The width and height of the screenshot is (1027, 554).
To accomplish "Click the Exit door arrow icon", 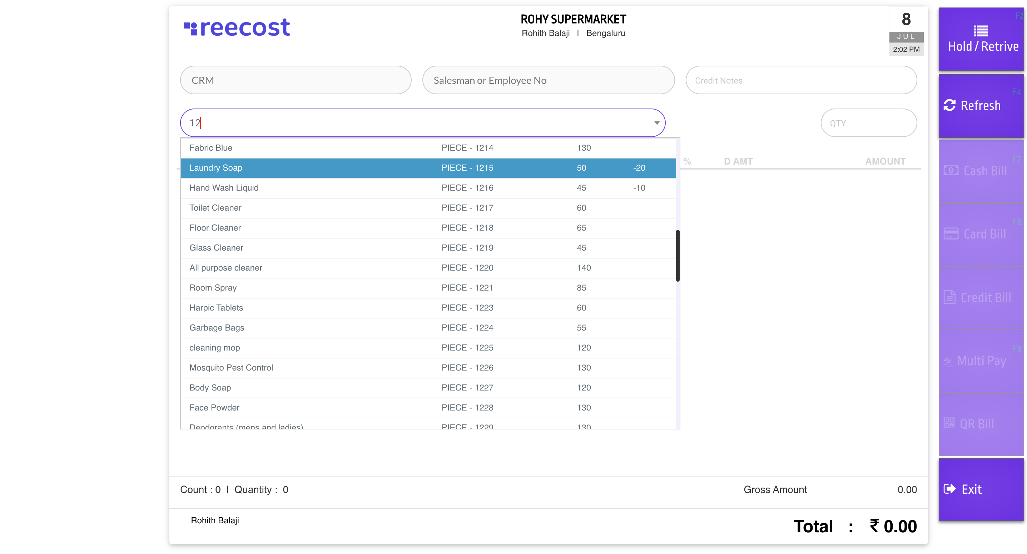I will 949,489.
